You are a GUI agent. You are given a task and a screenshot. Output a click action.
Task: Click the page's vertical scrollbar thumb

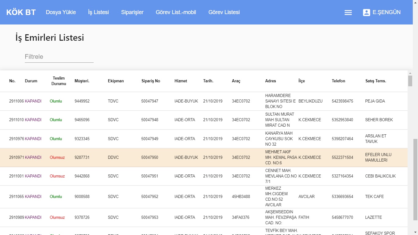(x=415, y=179)
